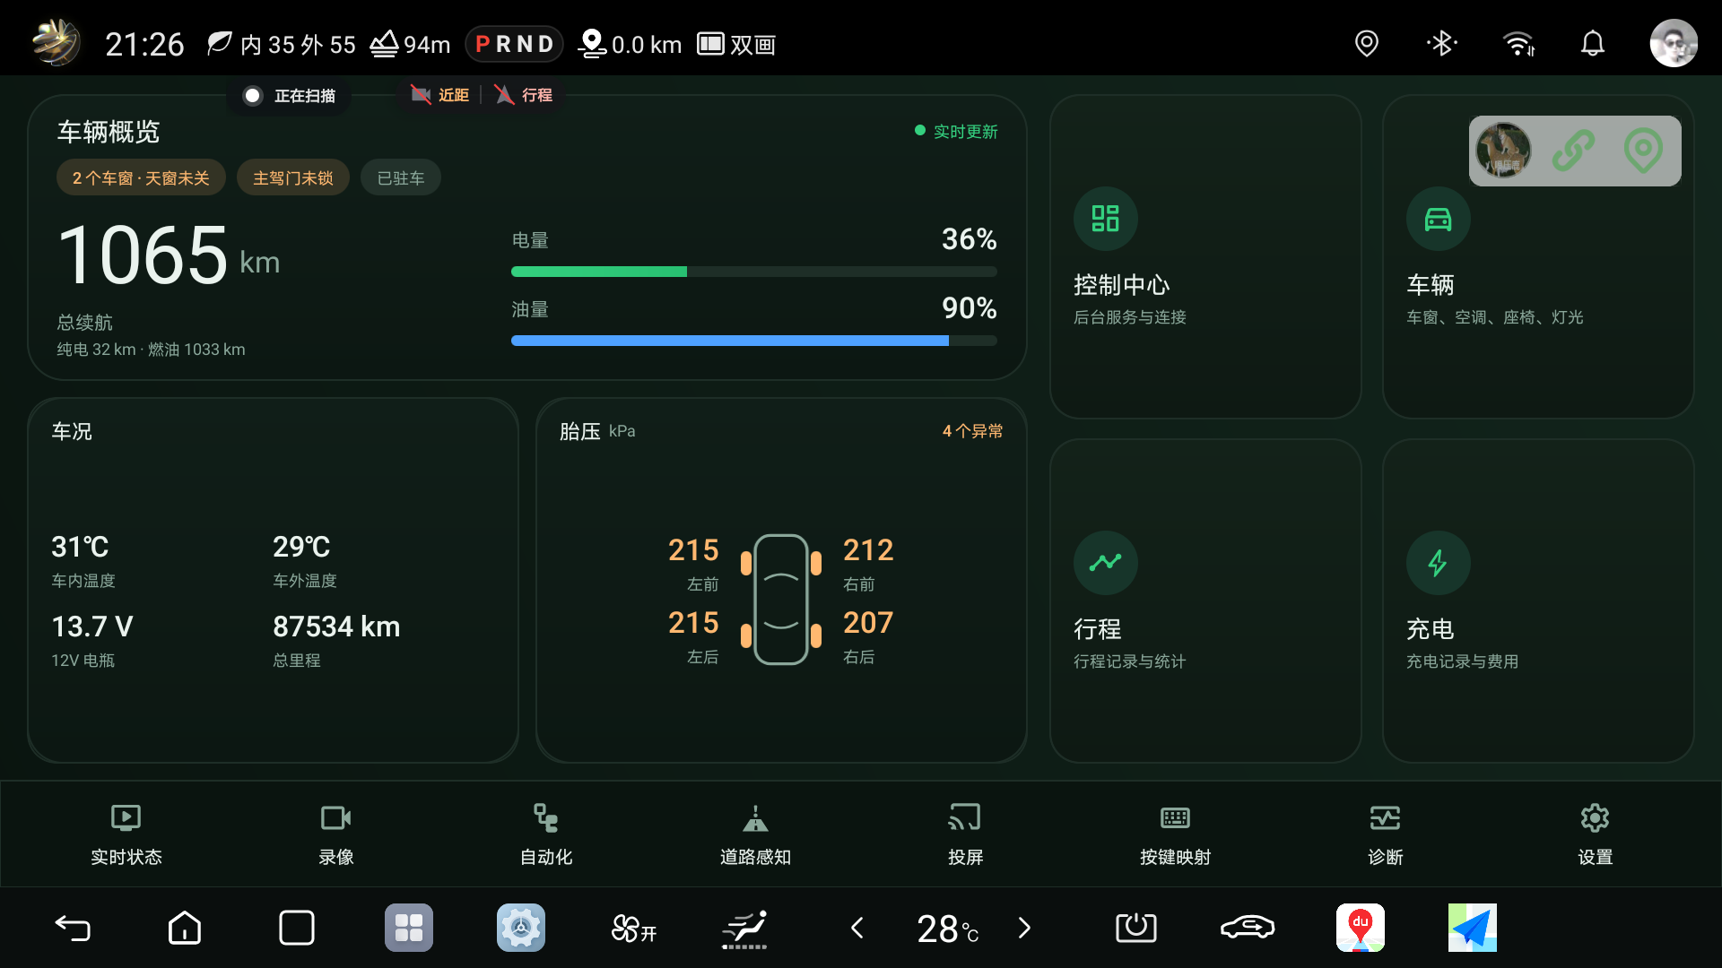1722x968 pixels.
Task: Decrease temperature with left chevron
Action: 857,928
